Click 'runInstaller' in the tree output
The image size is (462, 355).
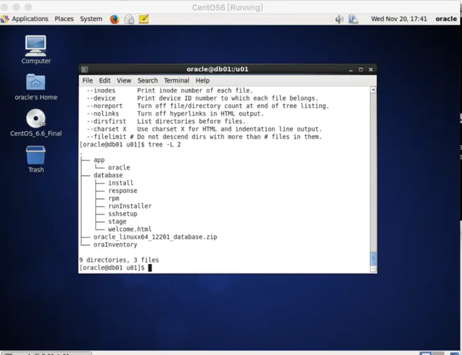130,207
